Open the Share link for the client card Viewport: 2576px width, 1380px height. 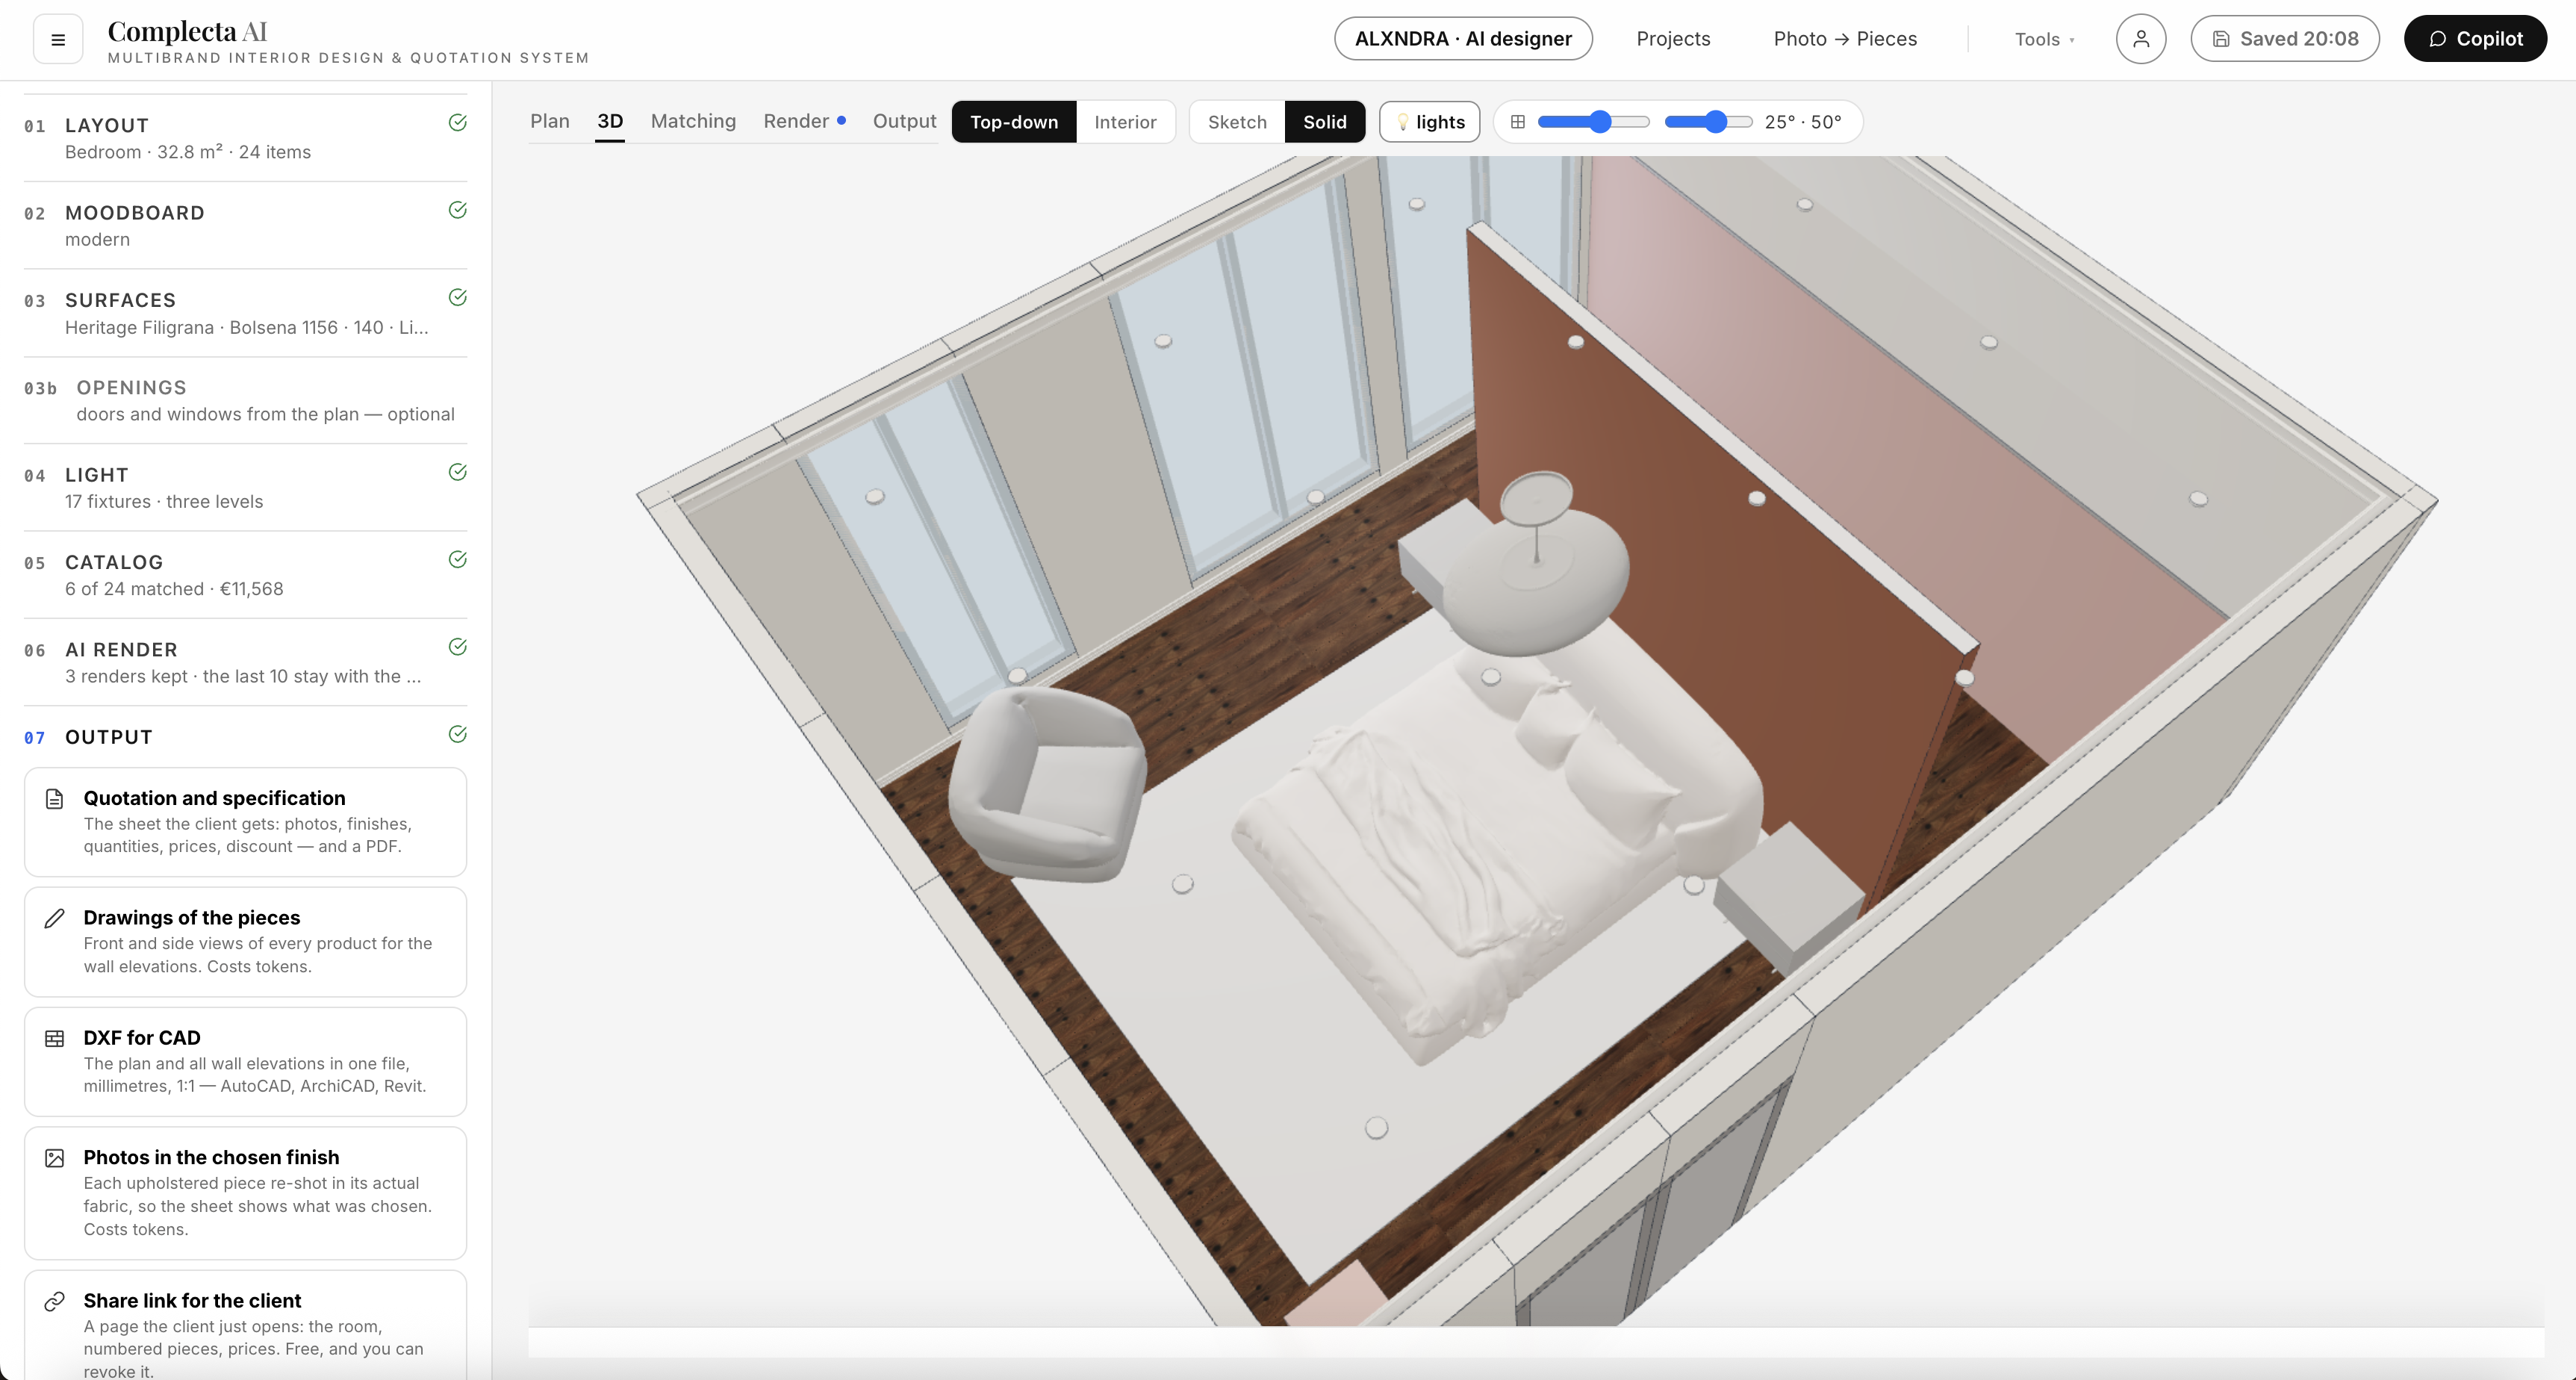click(x=245, y=1325)
